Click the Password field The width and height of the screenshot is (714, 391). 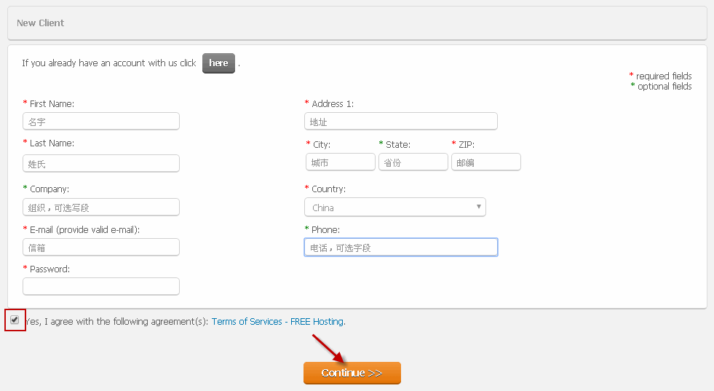101,286
